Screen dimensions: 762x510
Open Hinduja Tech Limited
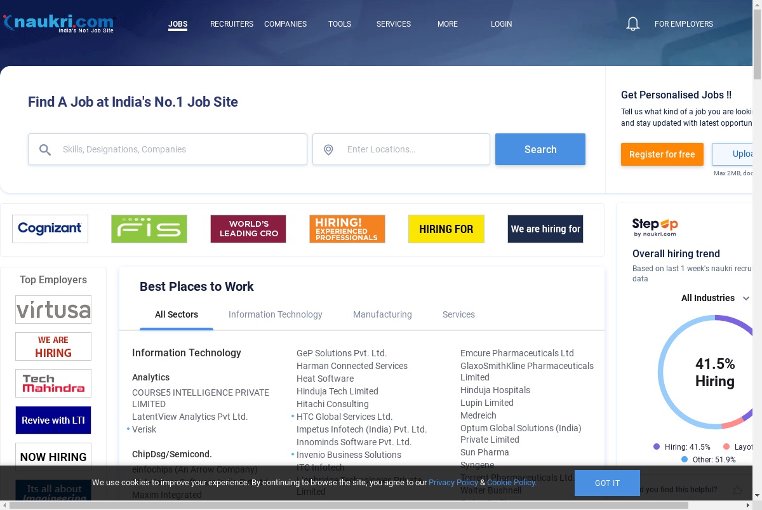tap(337, 391)
